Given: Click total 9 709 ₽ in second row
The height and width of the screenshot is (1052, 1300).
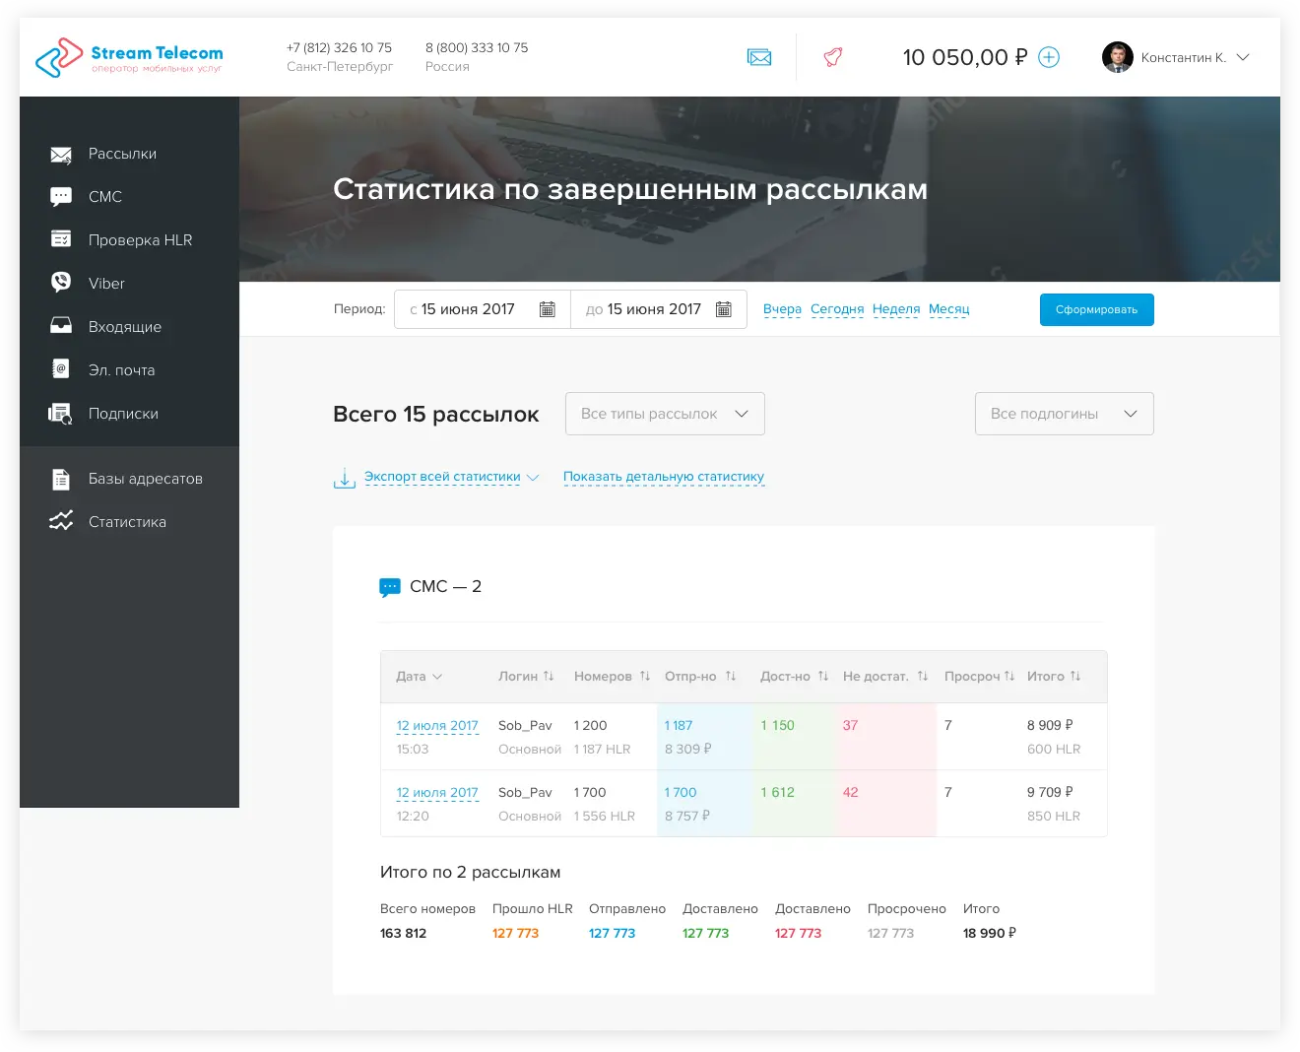Looking at the screenshot, I should pyautogui.click(x=1050, y=792).
